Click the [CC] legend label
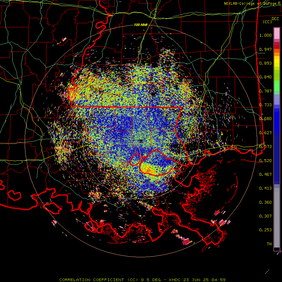Image resolution: width=282 pixels, height=282 pixels. (x=268, y=22)
